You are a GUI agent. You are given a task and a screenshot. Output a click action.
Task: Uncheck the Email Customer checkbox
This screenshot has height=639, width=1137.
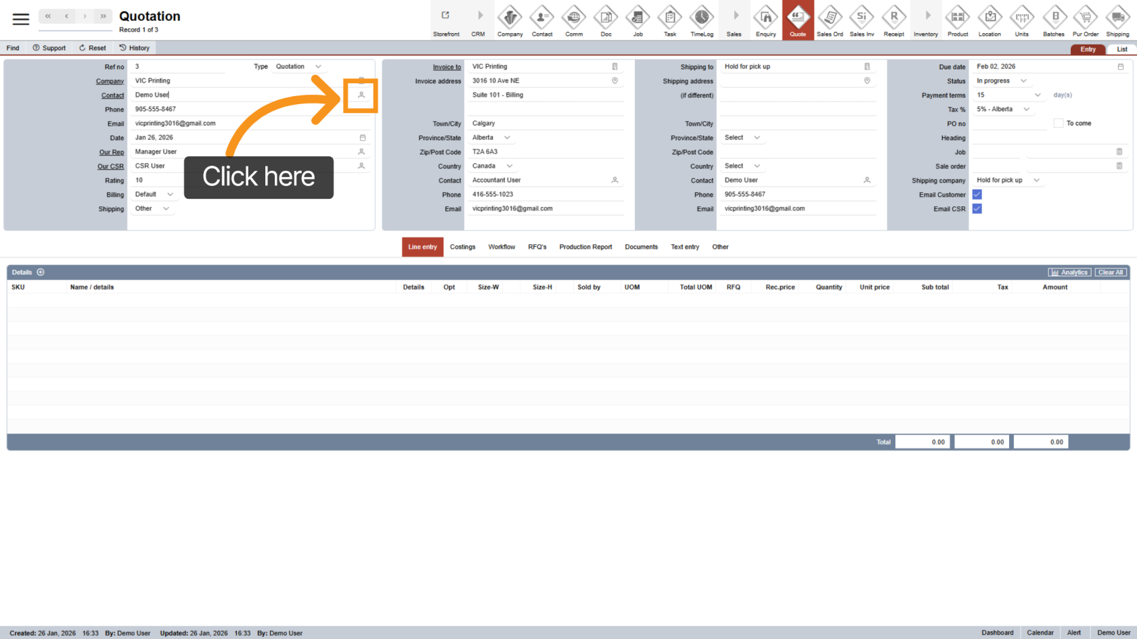977,195
